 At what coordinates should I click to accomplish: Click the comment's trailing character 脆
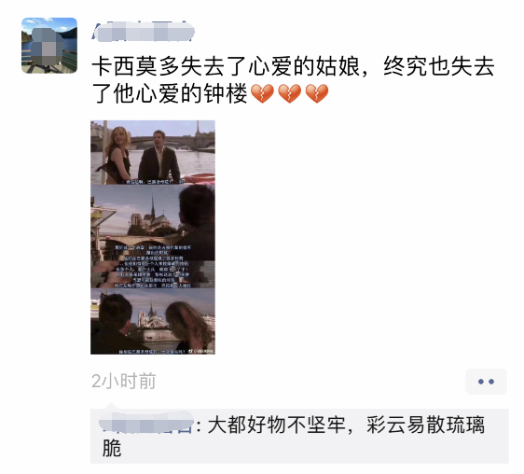click(x=112, y=448)
